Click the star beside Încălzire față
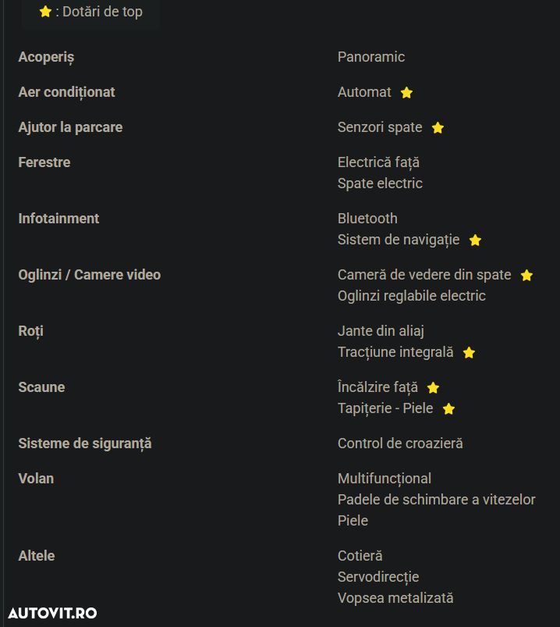This screenshot has height=627, width=560. coord(433,388)
